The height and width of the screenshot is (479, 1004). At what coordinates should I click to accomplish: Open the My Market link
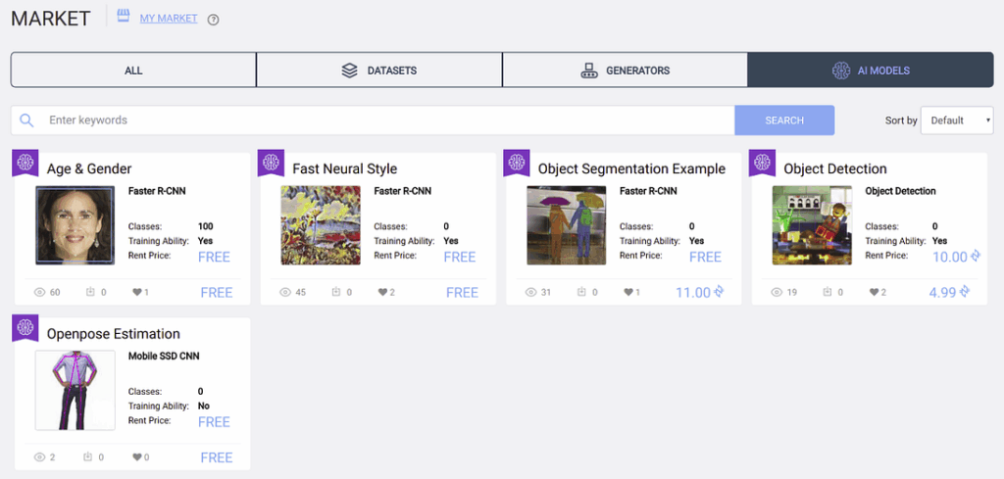coord(168,19)
